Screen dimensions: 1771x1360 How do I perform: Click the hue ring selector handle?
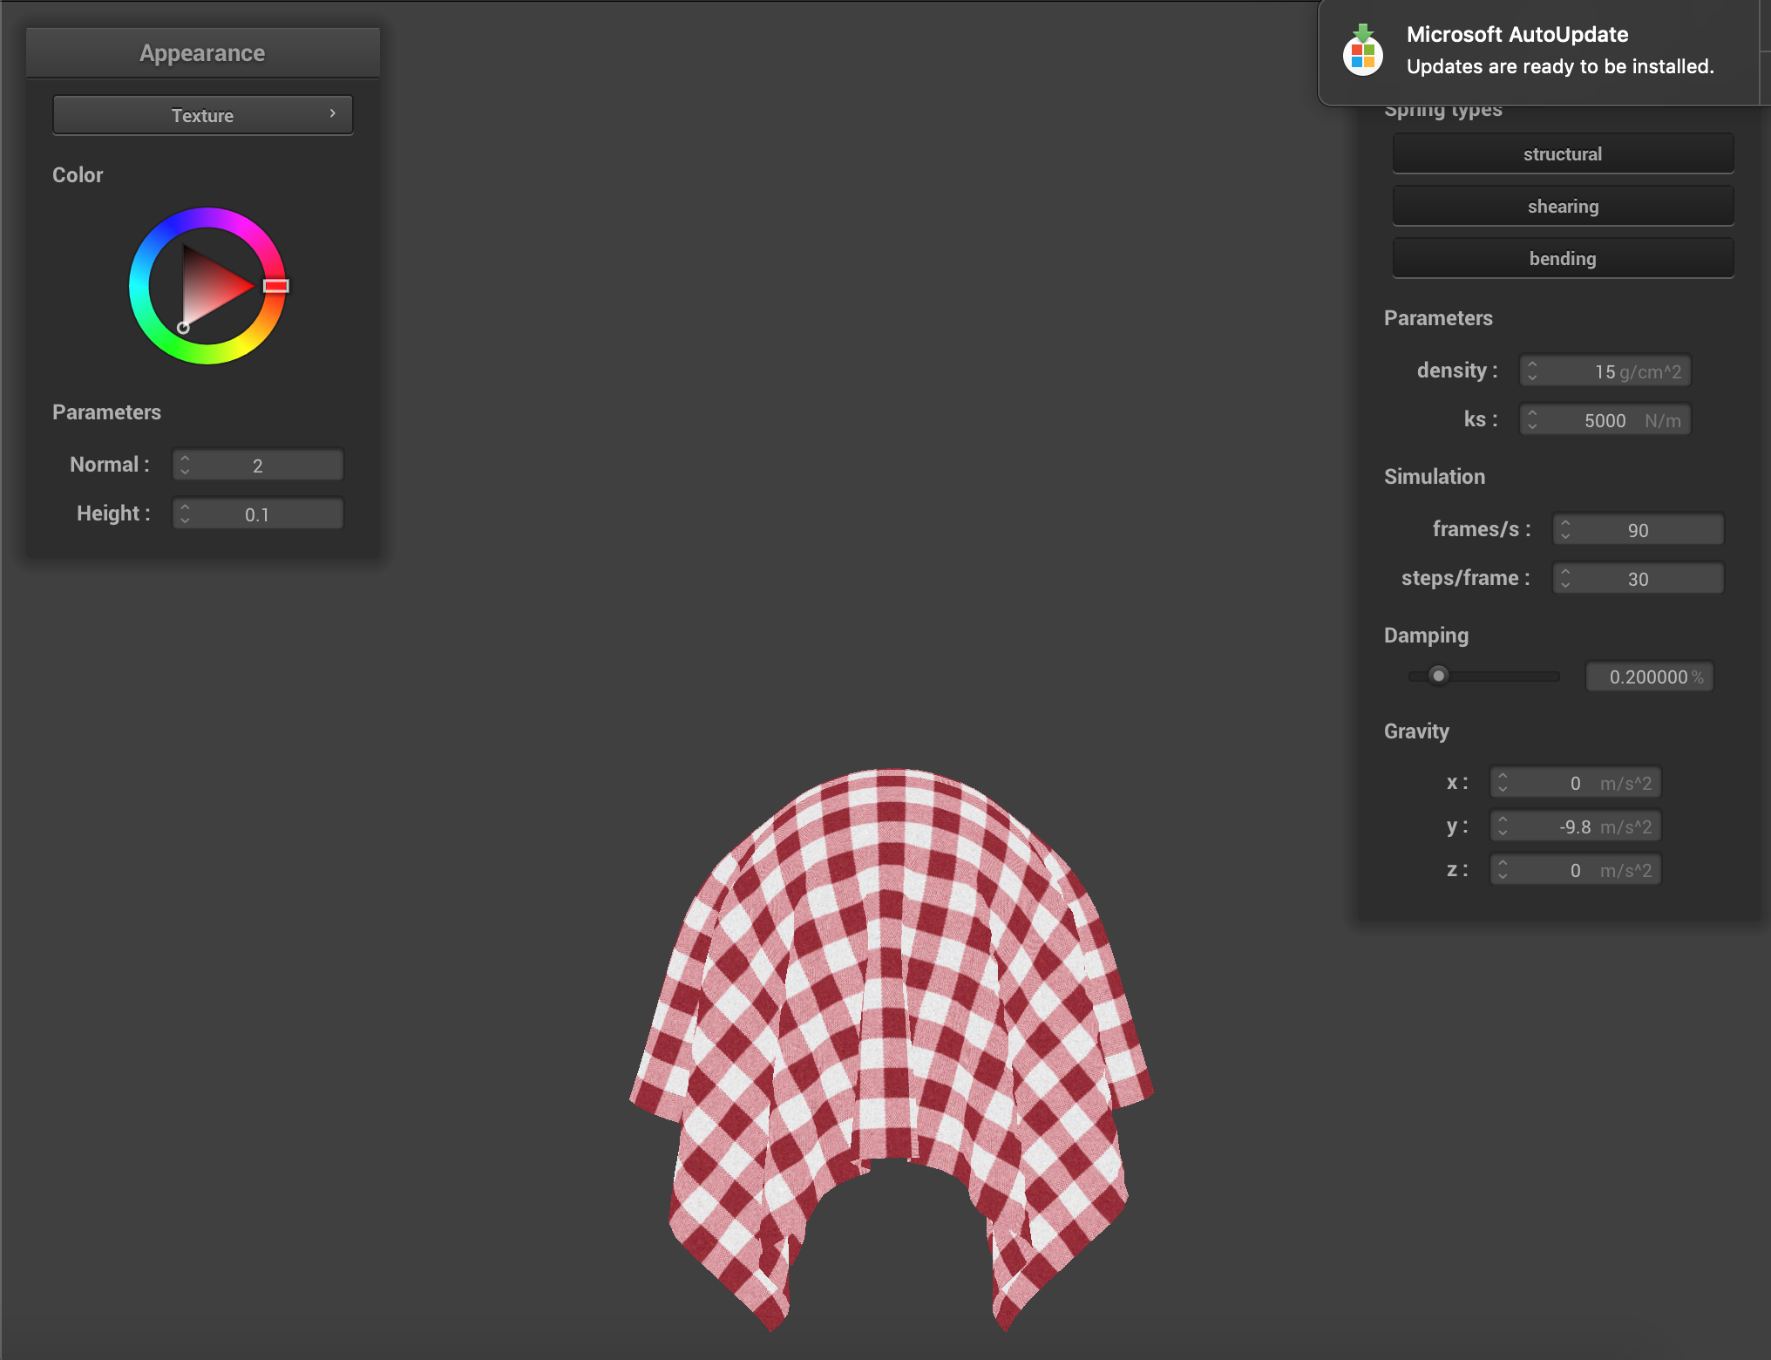point(276,286)
